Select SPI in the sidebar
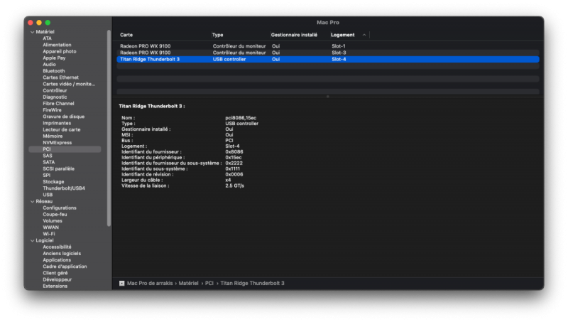Image resolution: width=568 pixels, height=322 pixels. [46, 176]
